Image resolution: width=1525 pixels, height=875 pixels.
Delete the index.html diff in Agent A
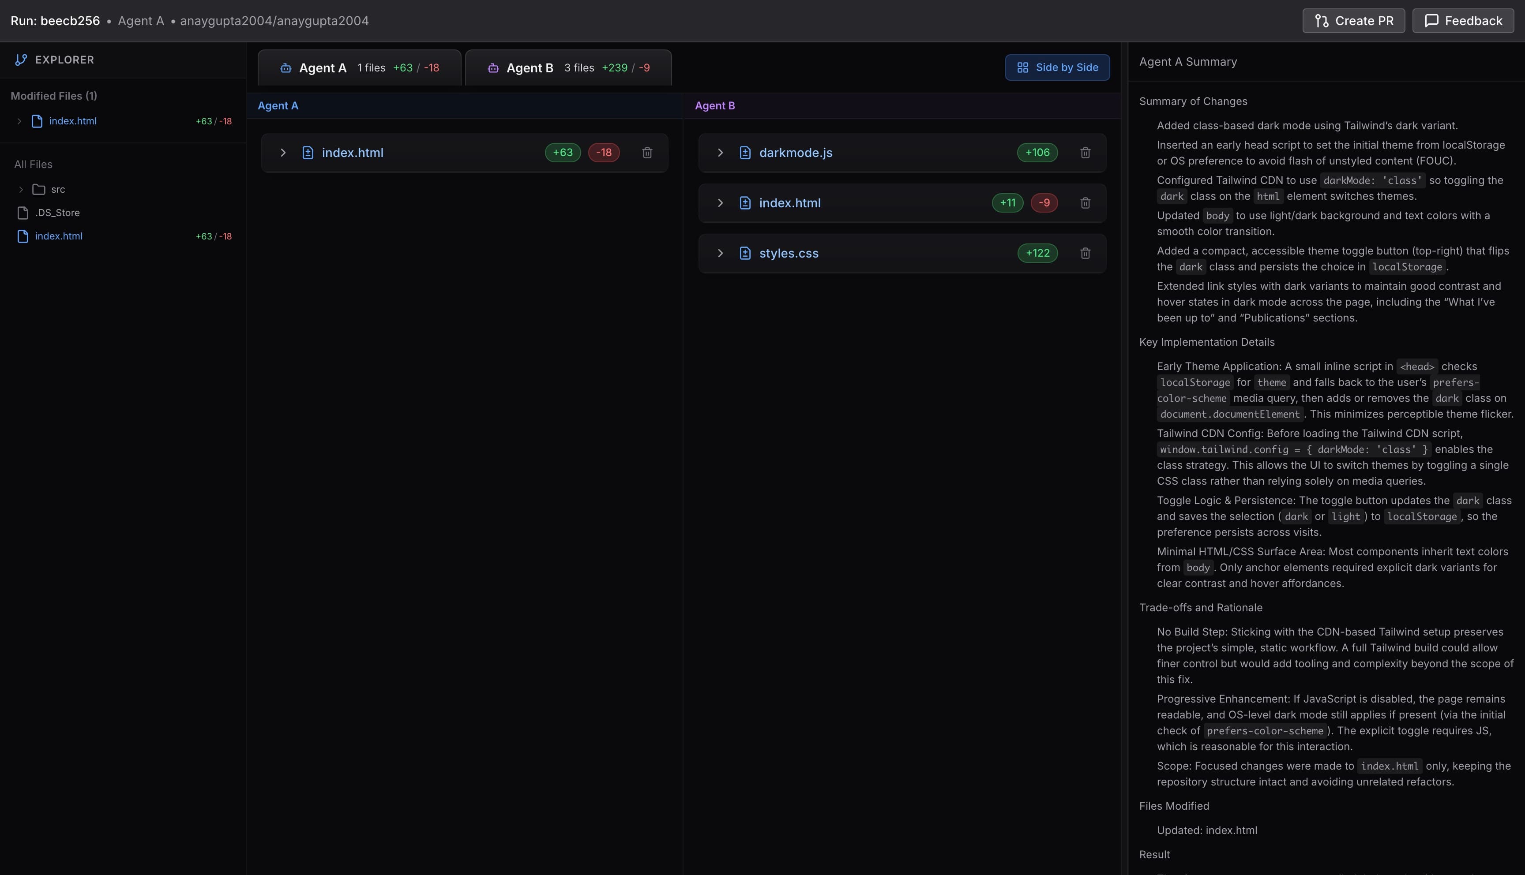pyautogui.click(x=647, y=153)
